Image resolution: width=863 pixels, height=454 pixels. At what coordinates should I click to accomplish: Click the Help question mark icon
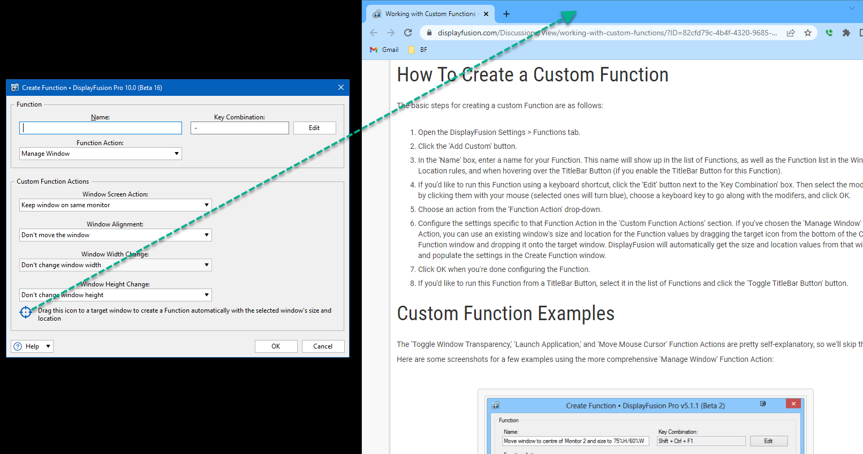click(18, 346)
